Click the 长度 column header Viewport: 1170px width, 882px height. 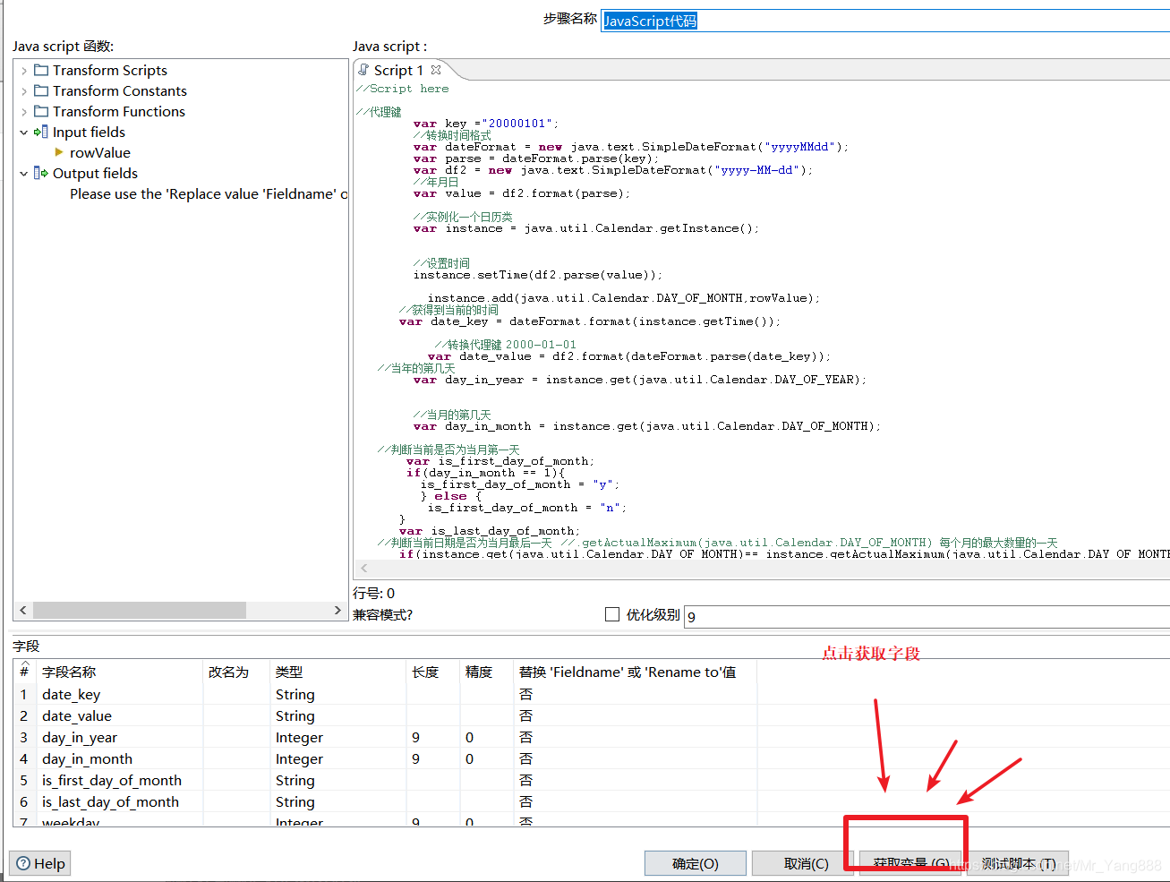pos(433,672)
